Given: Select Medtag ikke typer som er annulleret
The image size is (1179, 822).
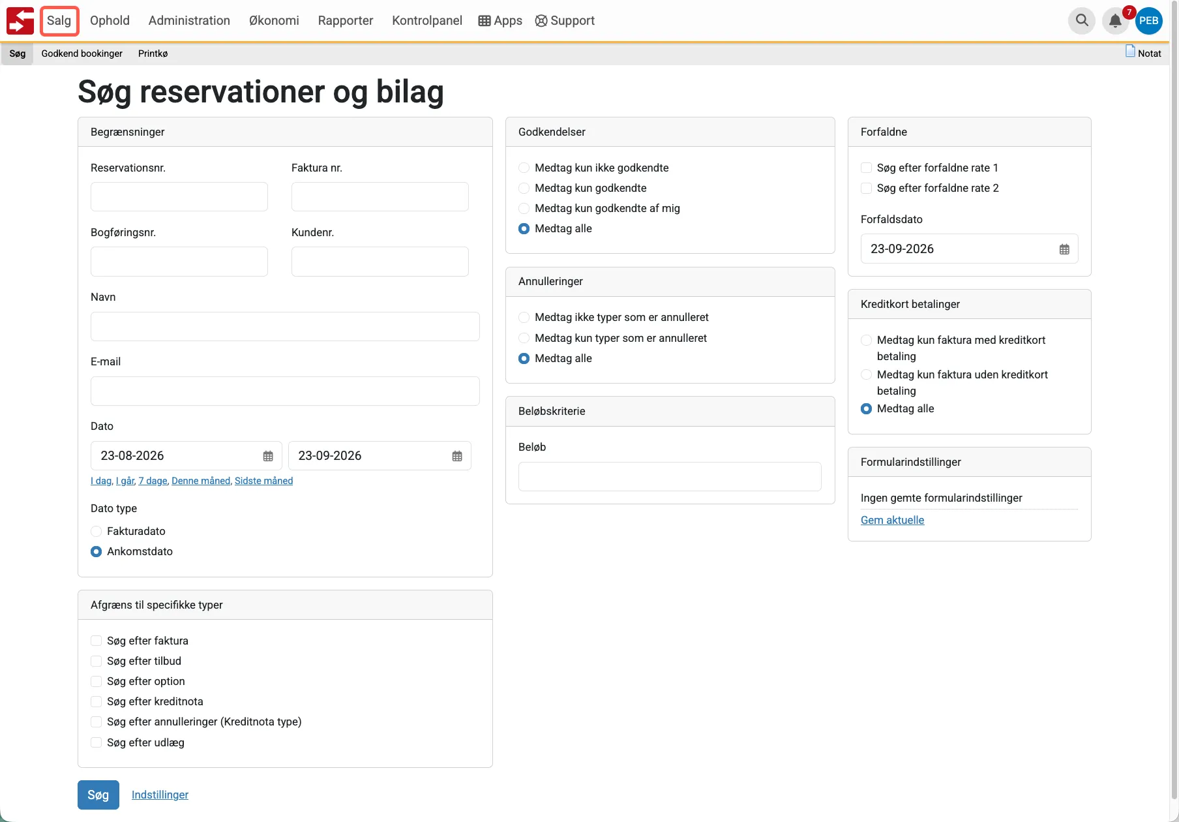Looking at the screenshot, I should 524,318.
